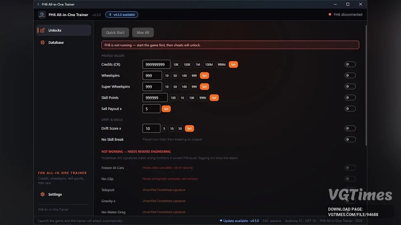Image resolution: width=401 pixels, height=225 pixels.
Task: Click the Gravity x row label
Action: tap(108, 201)
